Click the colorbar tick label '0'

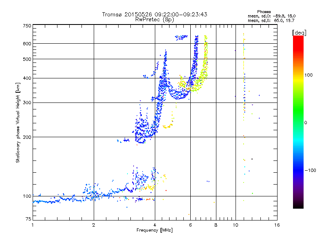pos(306,123)
